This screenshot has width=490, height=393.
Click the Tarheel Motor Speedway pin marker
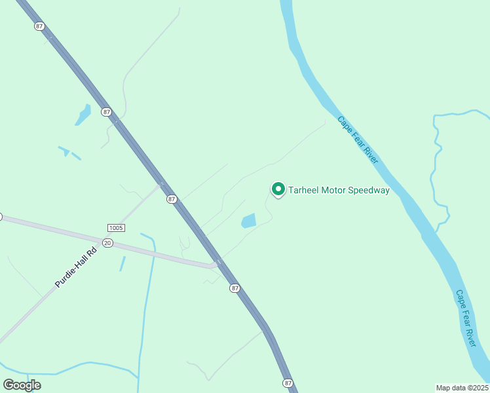coord(278,189)
